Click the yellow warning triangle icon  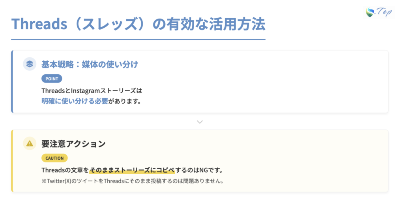(30, 143)
